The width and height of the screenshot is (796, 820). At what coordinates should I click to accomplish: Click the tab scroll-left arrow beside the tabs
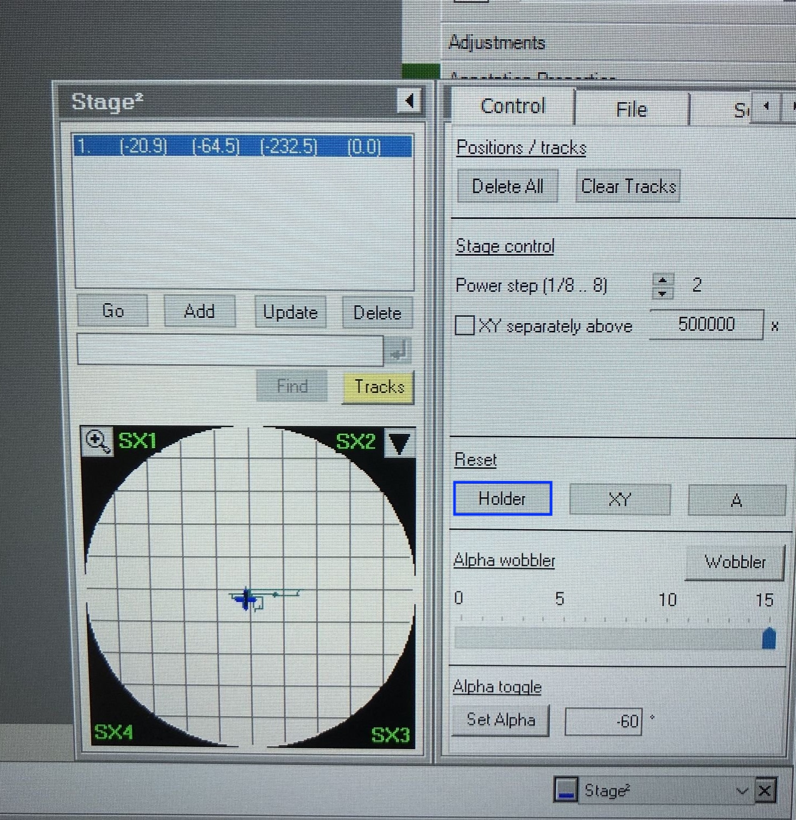765,107
